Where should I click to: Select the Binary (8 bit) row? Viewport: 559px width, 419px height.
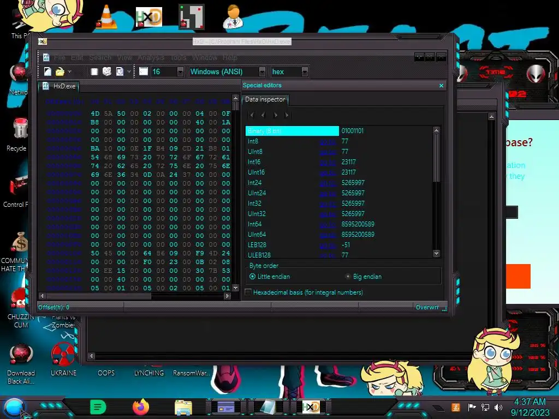pyautogui.click(x=292, y=131)
